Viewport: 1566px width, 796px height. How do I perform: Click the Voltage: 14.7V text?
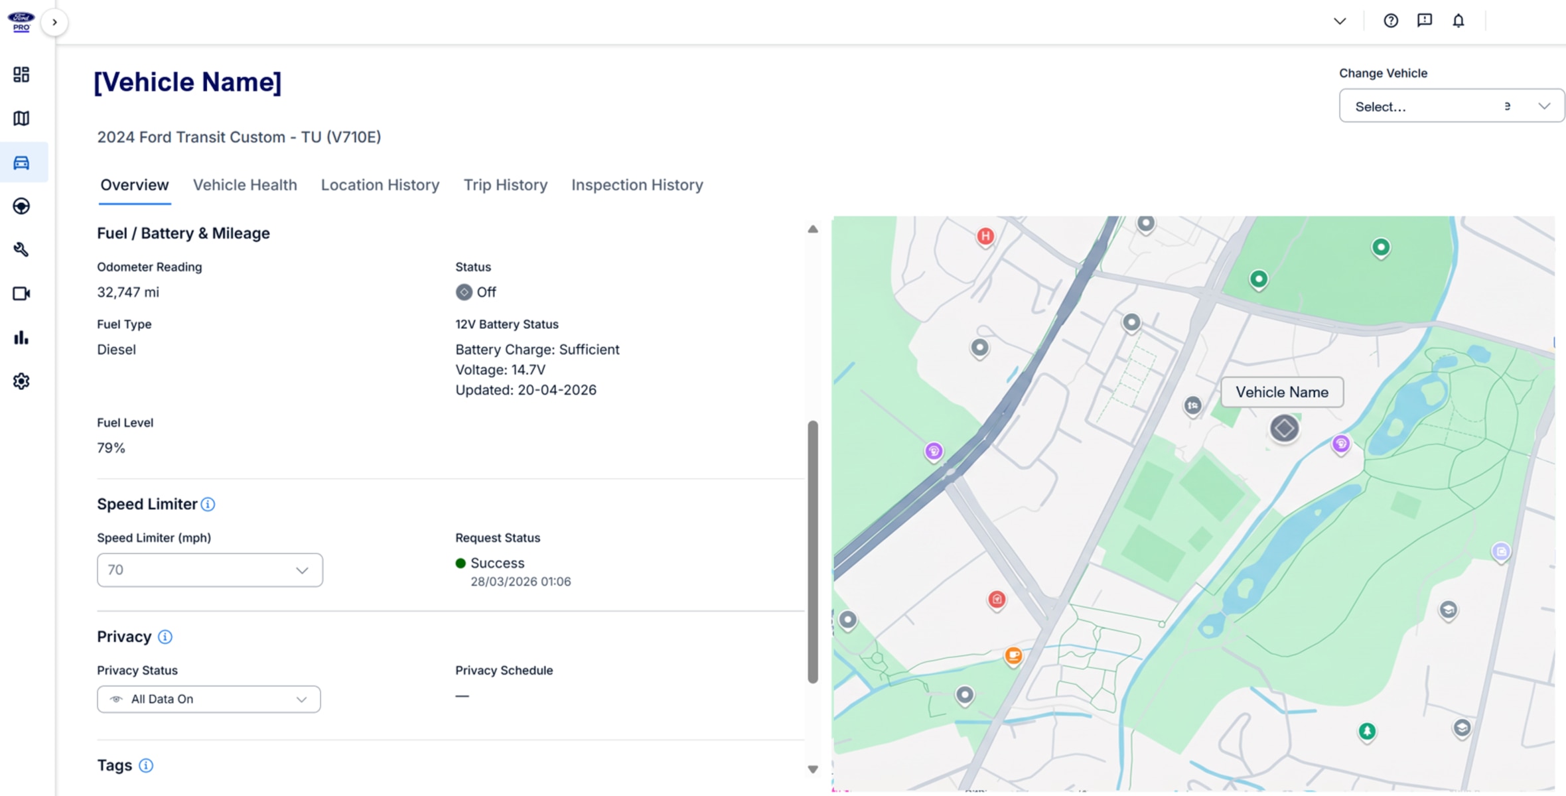point(500,370)
